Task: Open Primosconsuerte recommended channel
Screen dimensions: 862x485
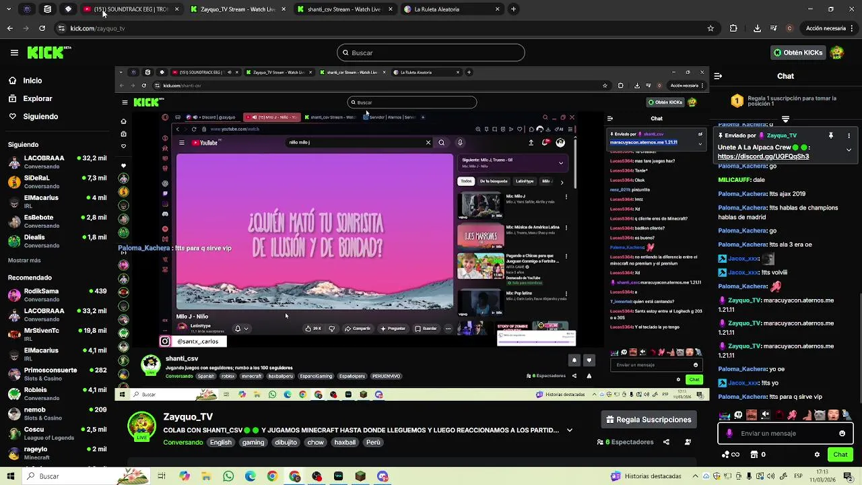Action: coord(57,374)
